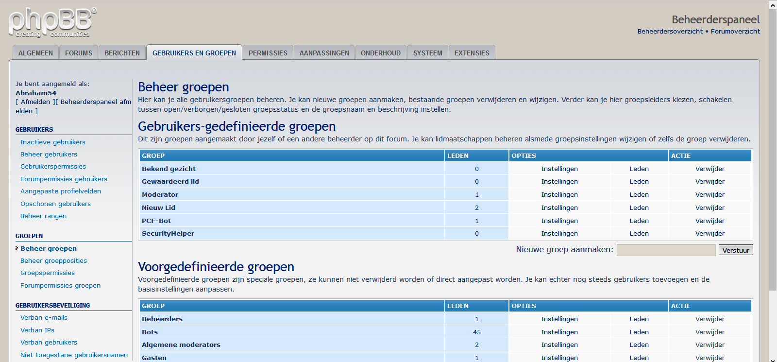Screen dimensions: 777x362
Task: View Leden of Moderator group
Action: [639, 194]
